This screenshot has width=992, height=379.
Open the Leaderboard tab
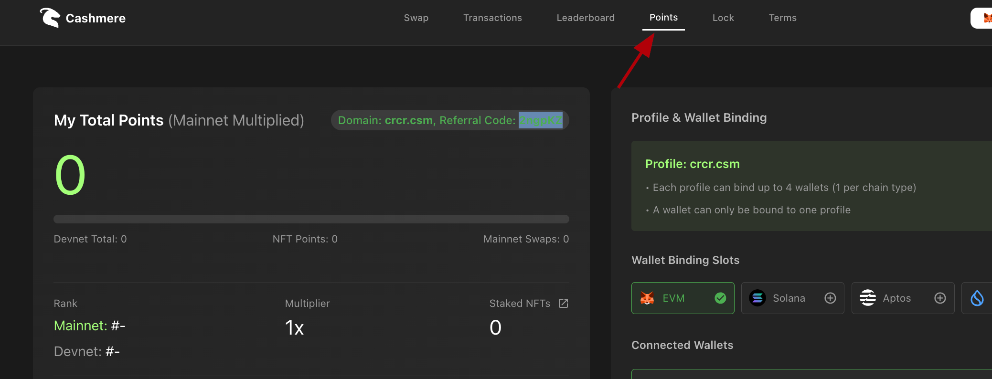click(x=586, y=18)
